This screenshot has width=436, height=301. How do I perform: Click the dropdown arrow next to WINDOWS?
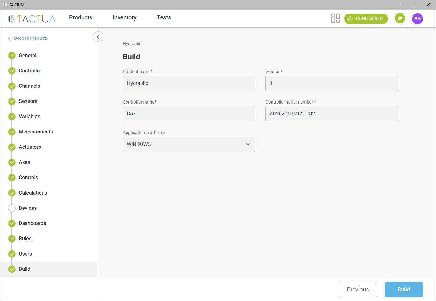tap(248, 144)
